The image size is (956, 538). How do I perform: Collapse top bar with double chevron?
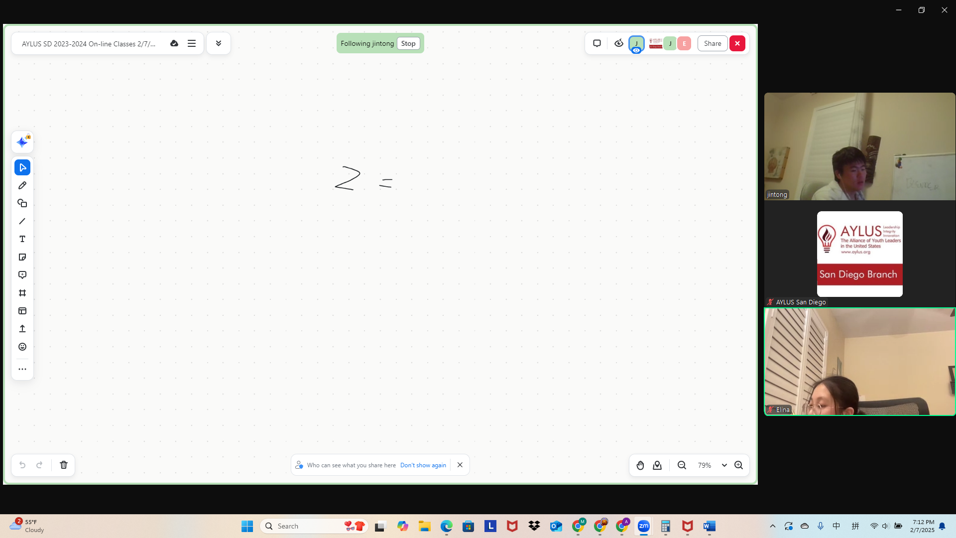click(x=219, y=43)
